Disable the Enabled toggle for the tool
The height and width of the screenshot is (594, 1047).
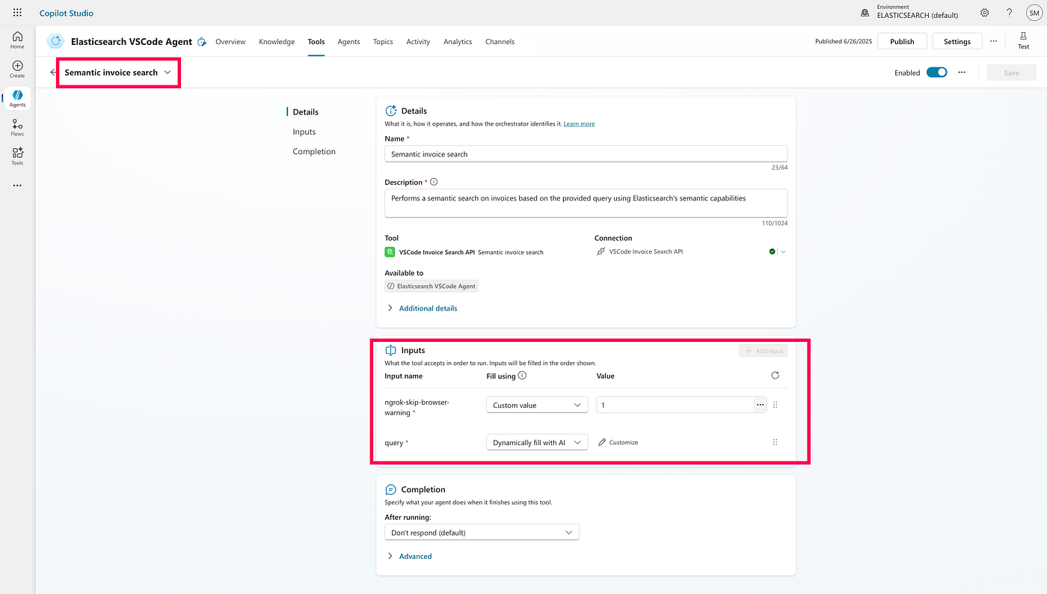pyautogui.click(x=936, y=73)
